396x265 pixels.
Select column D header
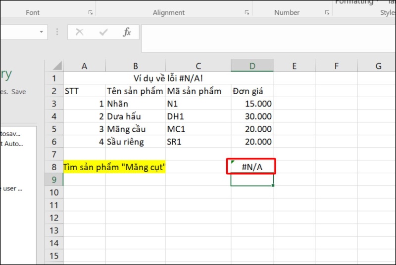click(252, 66)
